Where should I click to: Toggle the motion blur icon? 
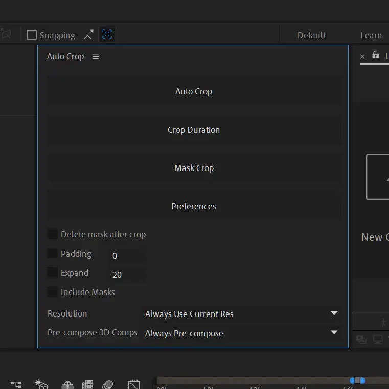pos(107,384)
